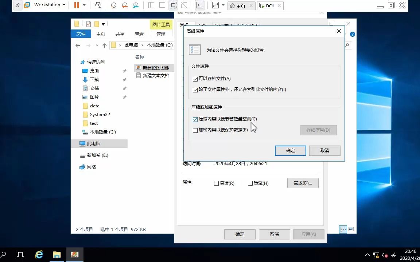Select 图片 in quick access
This screenshot has width=420, height=262.
point(94,97)
